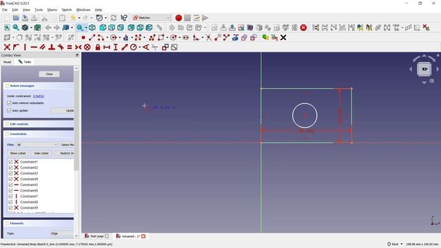Image resolution: width=441 pixels, height=248 pixels.
Task: Open the constraint Filter combo box
Action: (x=37, y=145)
